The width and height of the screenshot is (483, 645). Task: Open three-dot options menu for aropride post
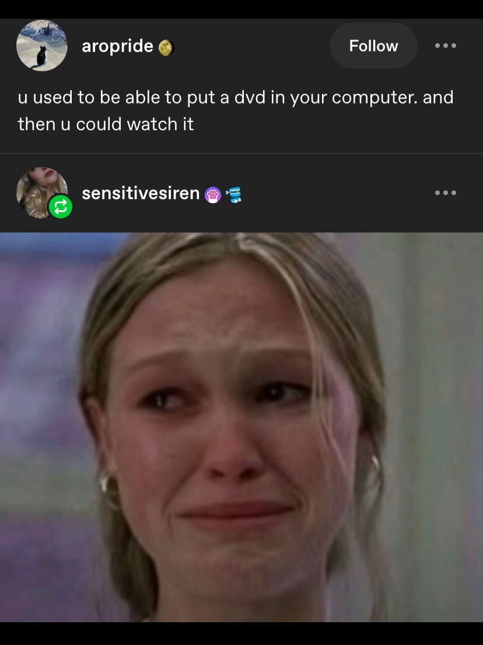(446, 46)
